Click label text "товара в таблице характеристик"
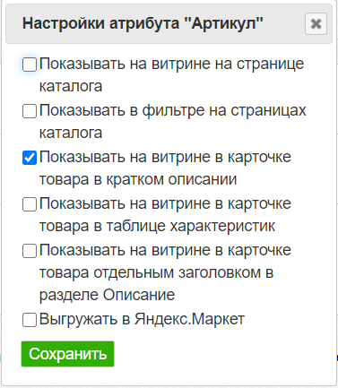 pyautogui.click(x=157, y=226)
